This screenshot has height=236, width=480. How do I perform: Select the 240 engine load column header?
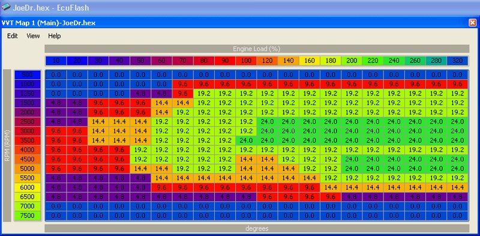[x=394, y=61]
